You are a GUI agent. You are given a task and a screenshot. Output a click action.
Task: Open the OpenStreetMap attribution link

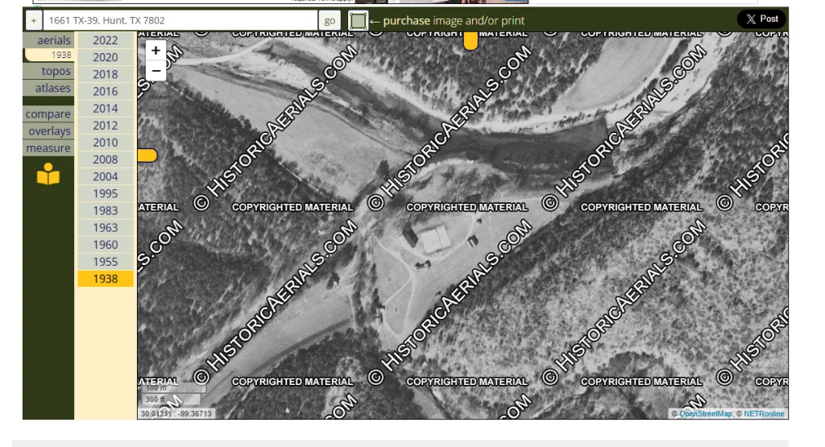click(x=706, y=414)
